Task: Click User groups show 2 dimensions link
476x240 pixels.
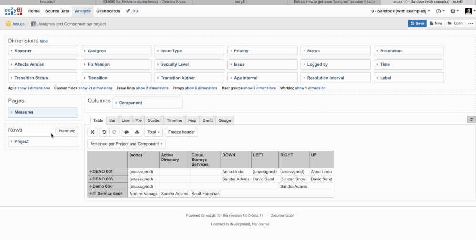Action: point(260,88)
